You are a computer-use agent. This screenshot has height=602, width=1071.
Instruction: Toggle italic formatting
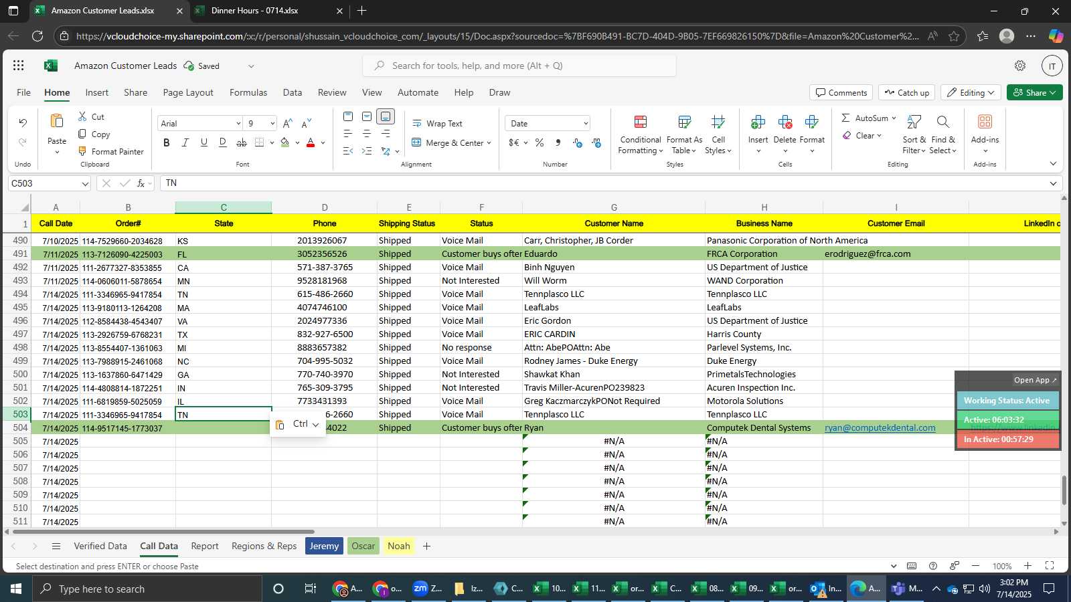tap(185, 142)
